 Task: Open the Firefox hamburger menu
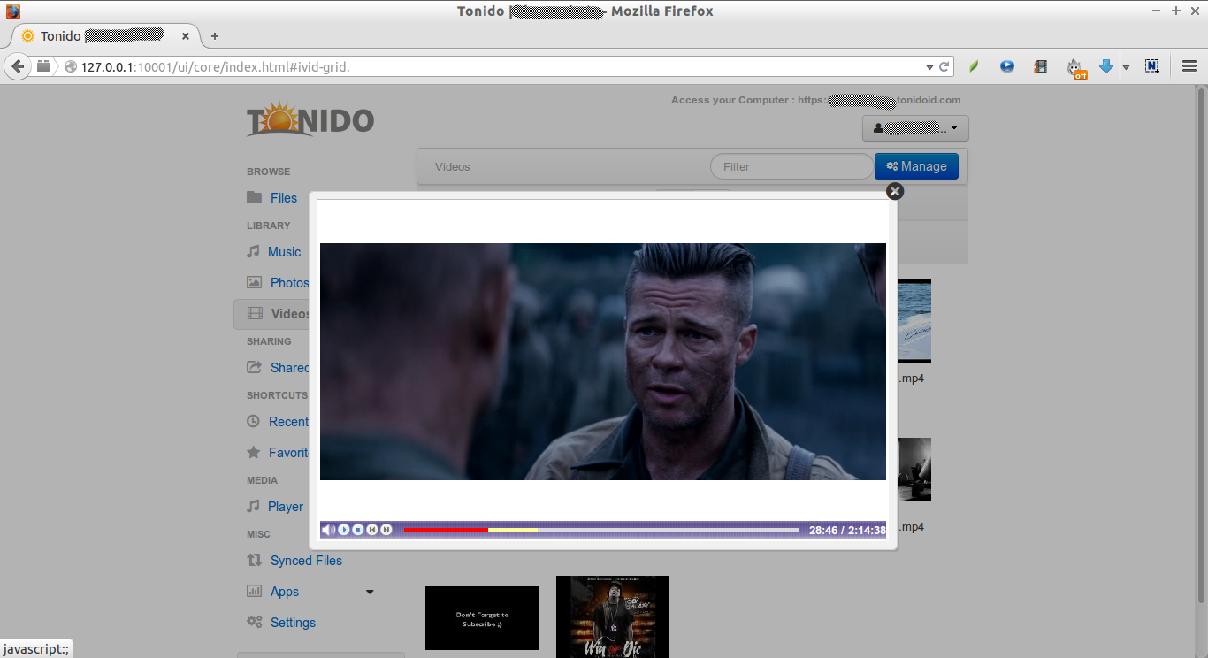[1189, 66]
